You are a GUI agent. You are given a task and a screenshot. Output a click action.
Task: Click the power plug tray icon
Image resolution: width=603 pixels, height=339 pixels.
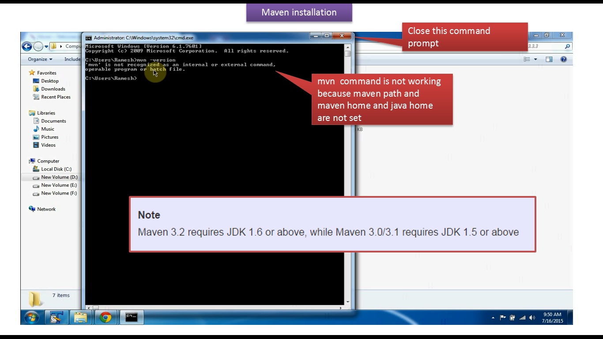click(x=513, y=317)
